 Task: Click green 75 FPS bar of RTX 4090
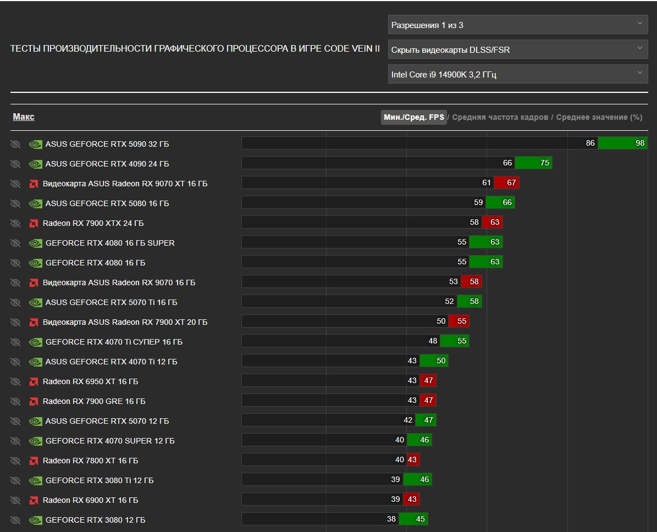pos(533,163)
